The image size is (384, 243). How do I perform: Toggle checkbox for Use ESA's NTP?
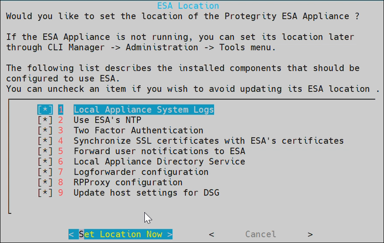45,120
